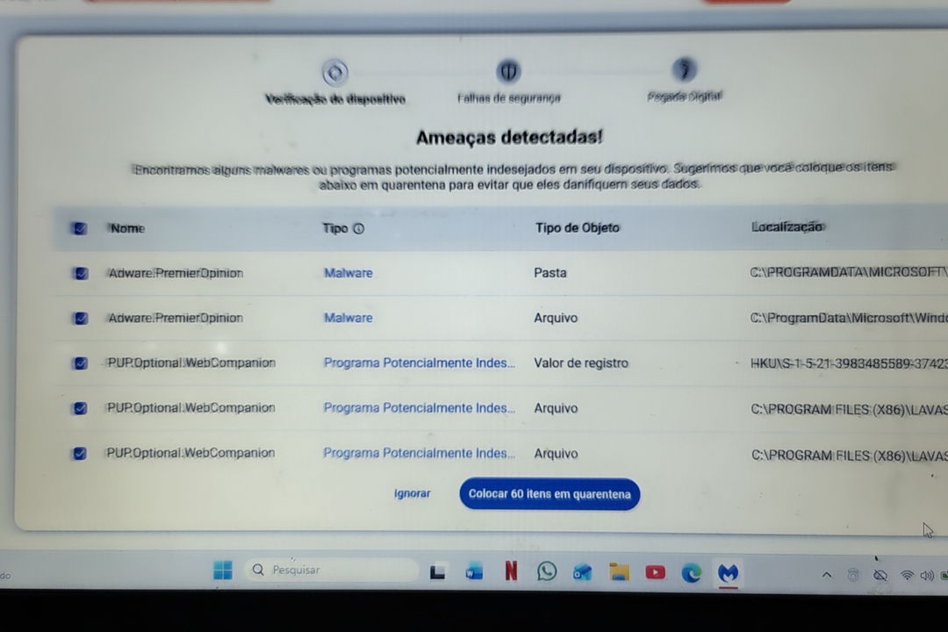Select the Falhas de segurança step label
Viewport: 948px width, 632px height.
point(508,98)
